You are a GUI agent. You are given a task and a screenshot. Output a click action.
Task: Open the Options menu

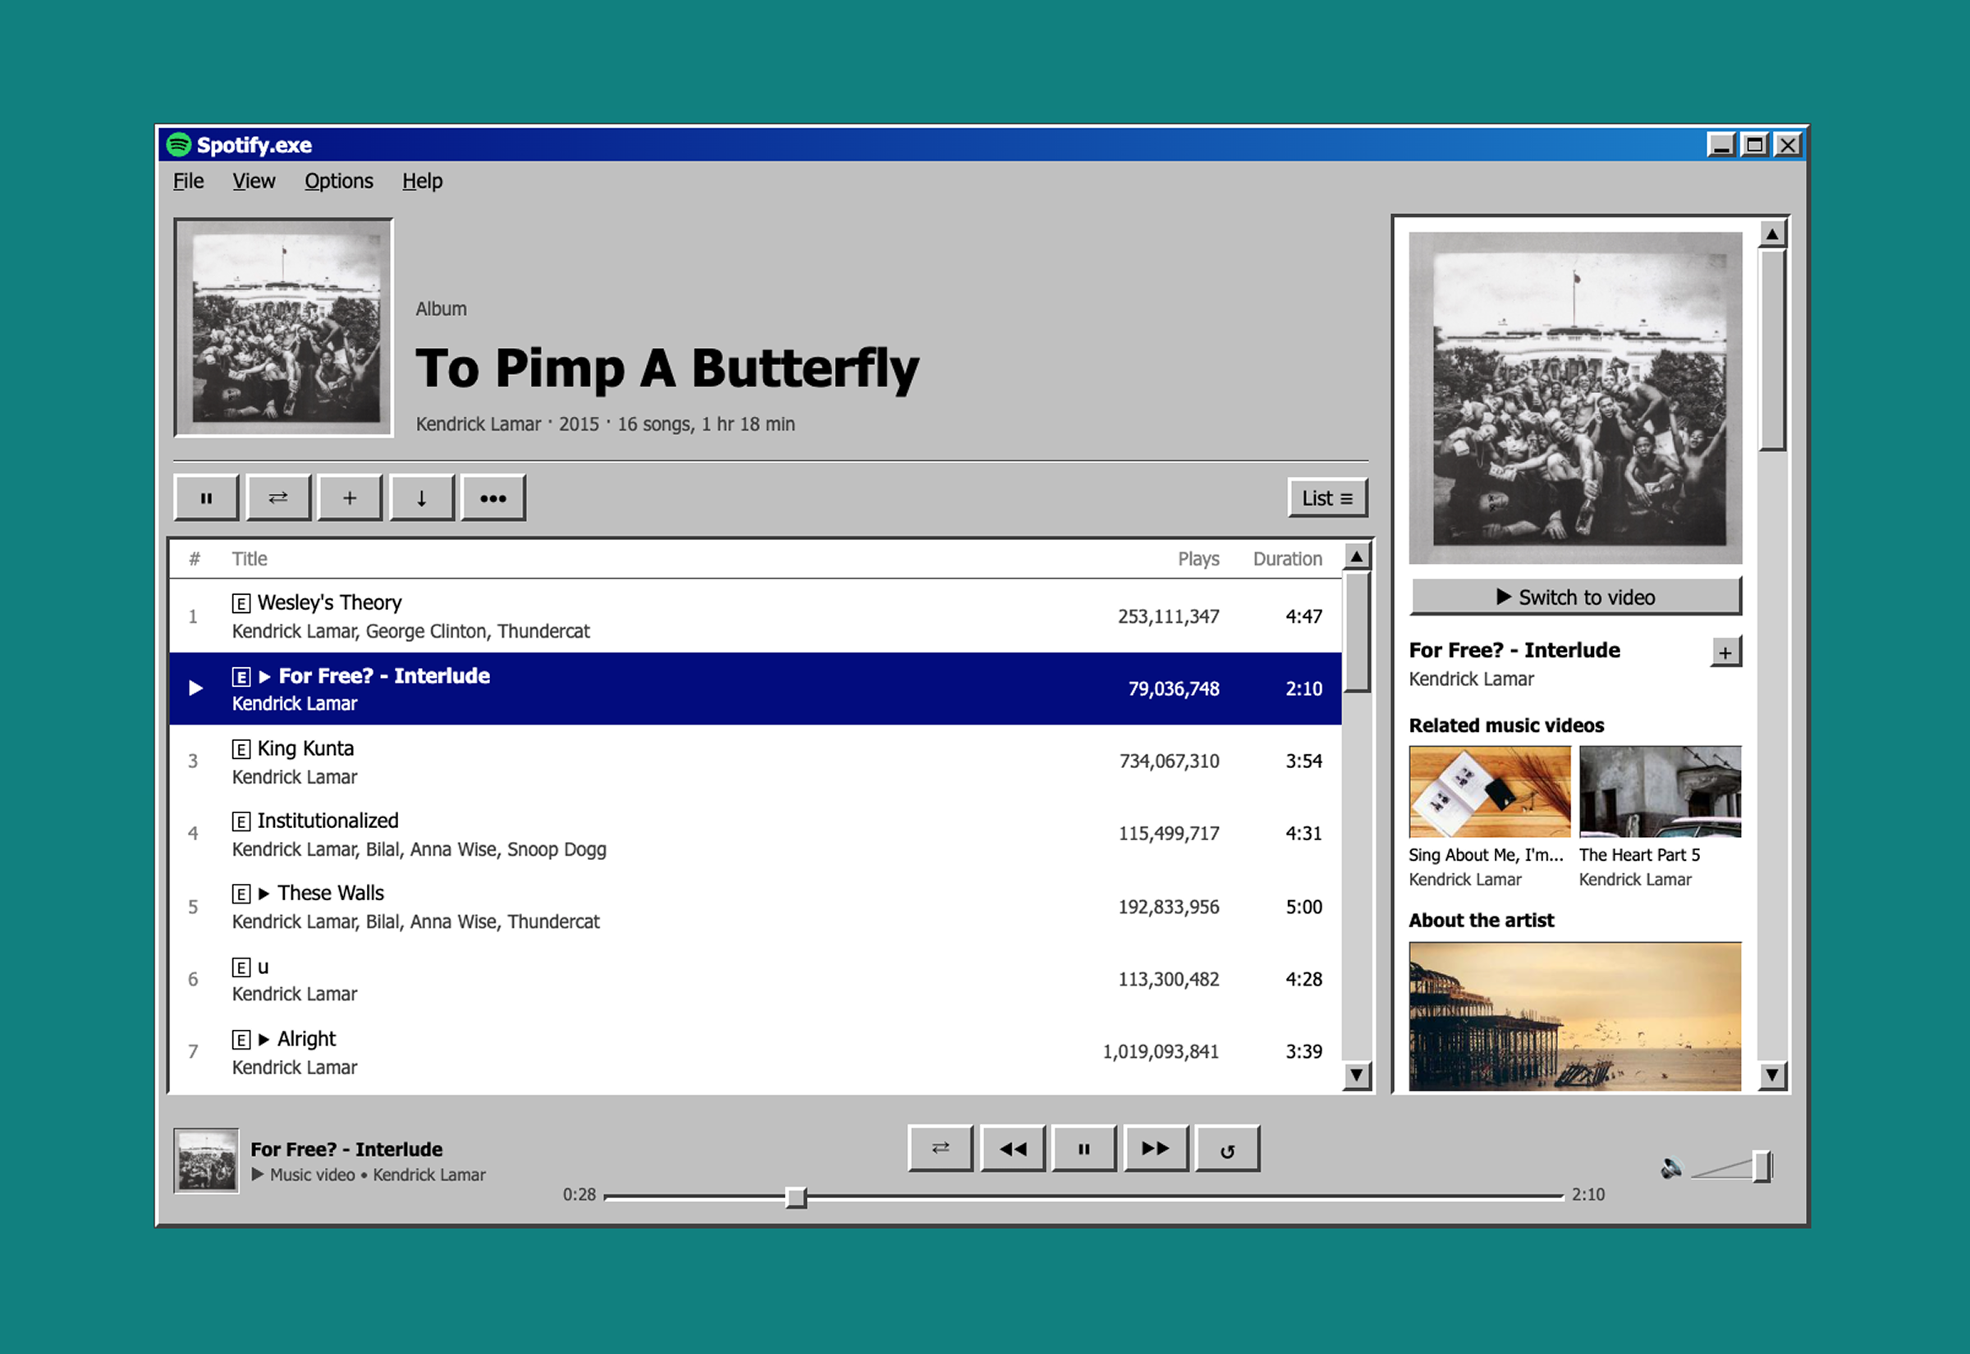338,181
